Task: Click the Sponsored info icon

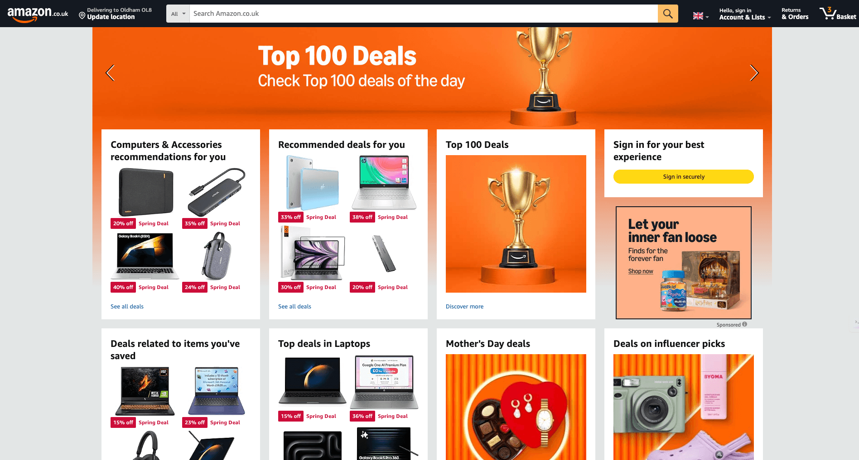Action: coord(744,324)
